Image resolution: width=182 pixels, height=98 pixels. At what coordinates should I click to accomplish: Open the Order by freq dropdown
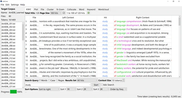(118, 89)
